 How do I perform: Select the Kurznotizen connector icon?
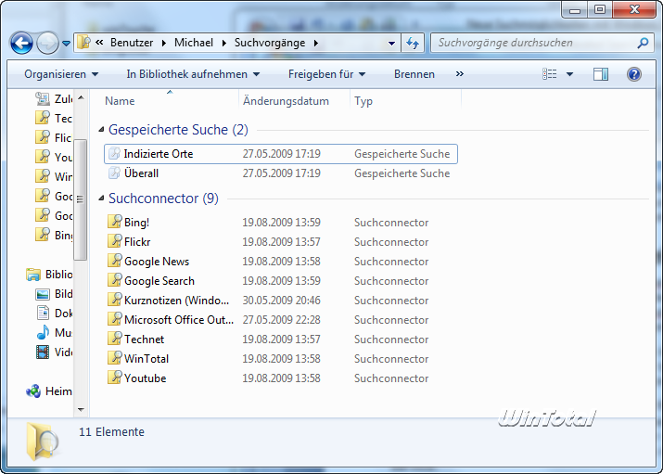114,300
